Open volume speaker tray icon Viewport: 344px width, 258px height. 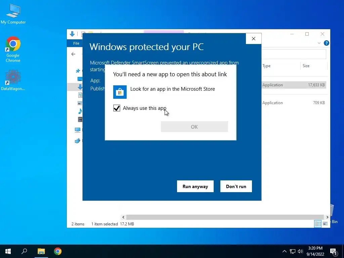pyautogui.click(x=300, y=251)
